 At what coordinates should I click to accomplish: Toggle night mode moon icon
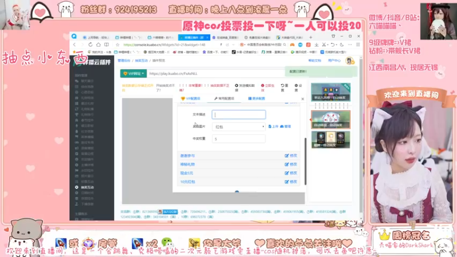342,45
